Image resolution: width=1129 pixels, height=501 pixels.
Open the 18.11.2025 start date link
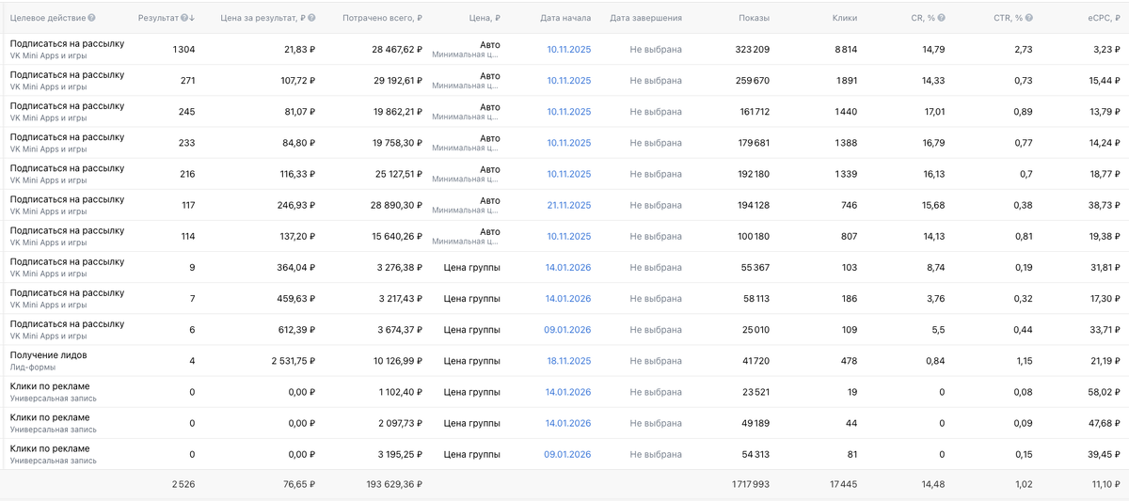pyautogui.click(x=568, y=361)
